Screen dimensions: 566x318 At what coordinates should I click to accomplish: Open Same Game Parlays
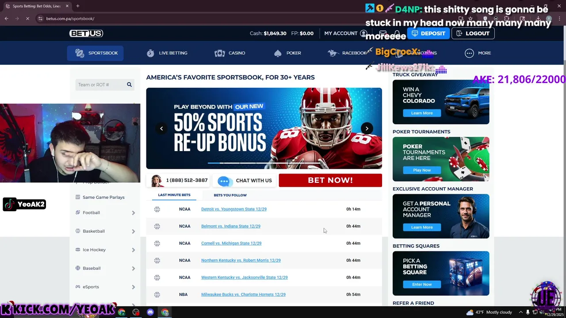(103, 197)
